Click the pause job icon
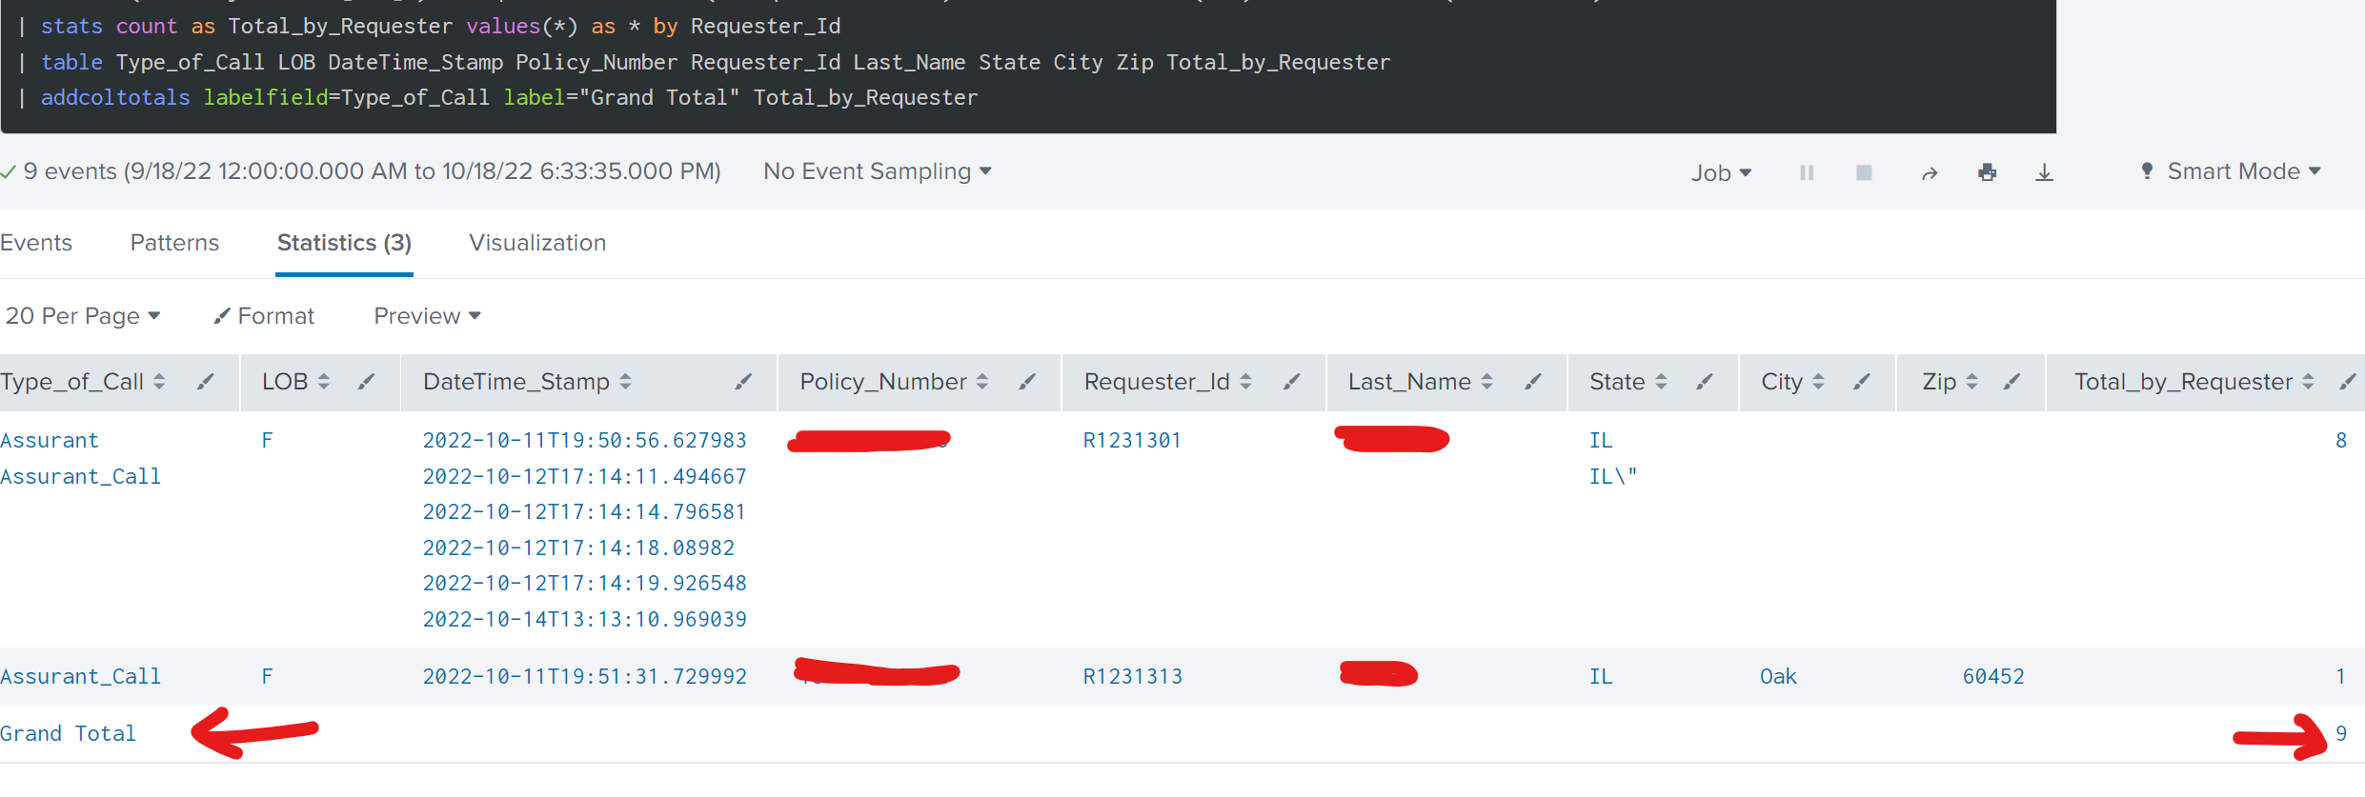Screen dimensions: 2365x797 click(x=1806, y=172)
